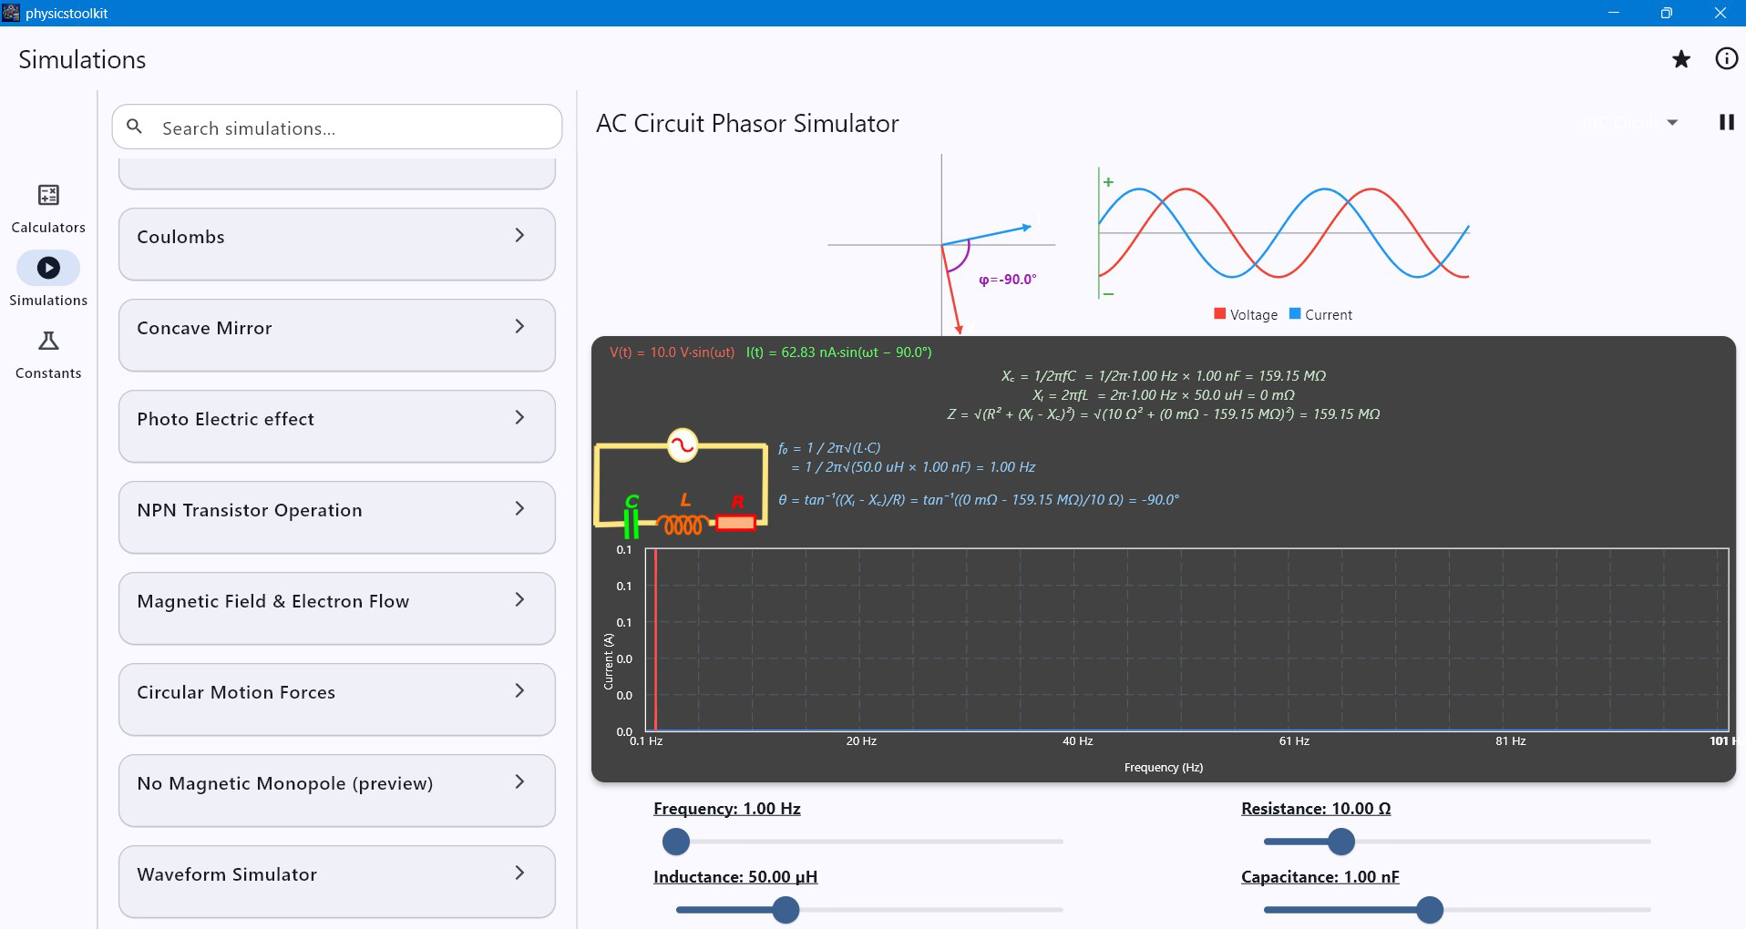Viewport: 1746px width, 929px height.
Task: Open the Coulombs simulation
Action: [x=337, y=244]
